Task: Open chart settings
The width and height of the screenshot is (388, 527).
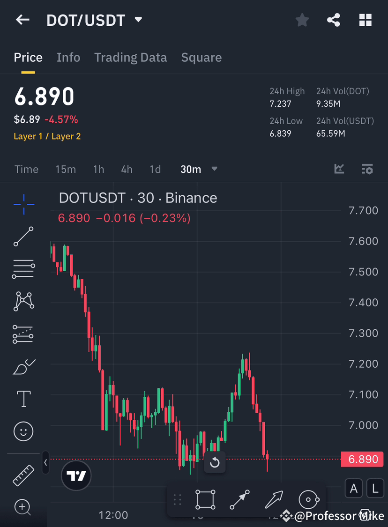Action: click(367, 169)
